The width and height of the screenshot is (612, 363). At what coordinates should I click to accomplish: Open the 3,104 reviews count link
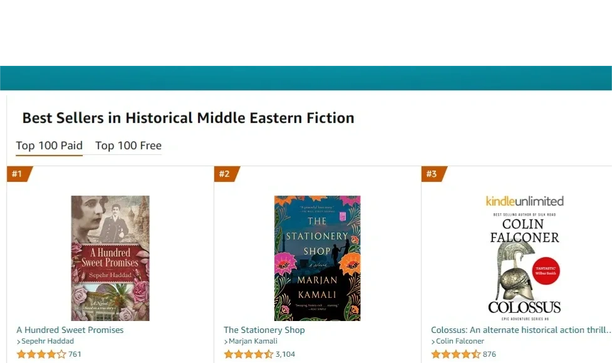coord(285,354)
